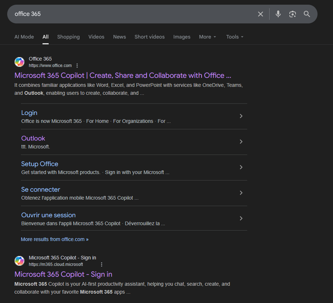Viewport: 333px width, 303px height.
Task: Expand the Setup Office sitelink chevron
Action: pyautogui.click(x=241, y=167)
